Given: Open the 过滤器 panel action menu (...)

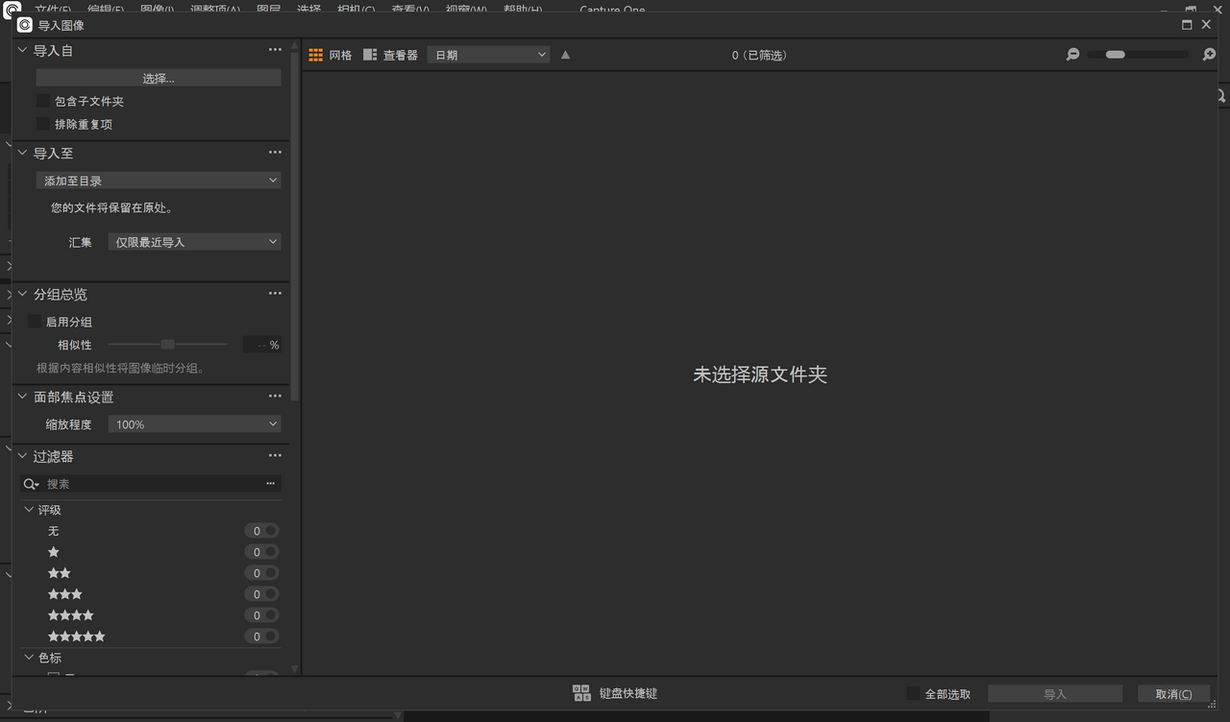Looking at the screenshot, I should (x=275, y=455).
